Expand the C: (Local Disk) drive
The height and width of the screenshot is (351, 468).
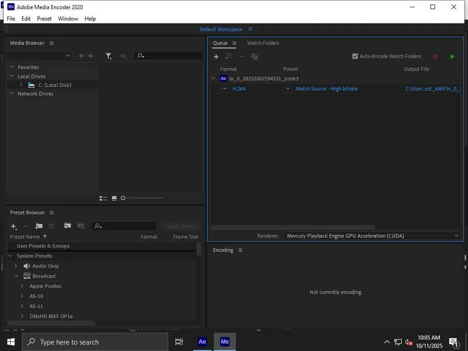pyautogui.click(x=21, y=85)
